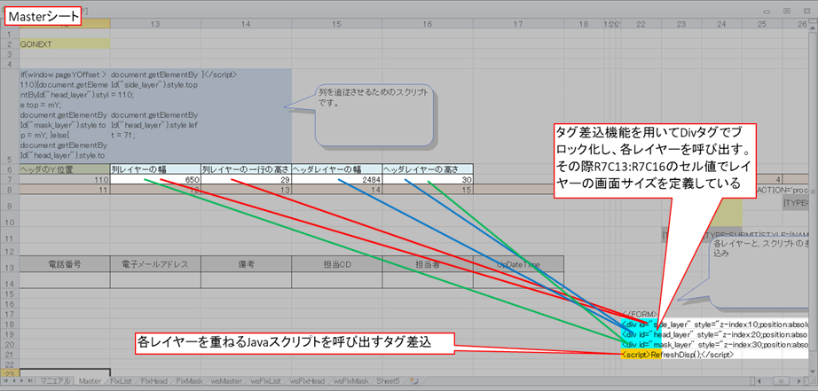Select row header 22
Image resolution: width=818 pixels, height=391 pixels.
pyautogui.click(x=10, y=364)
